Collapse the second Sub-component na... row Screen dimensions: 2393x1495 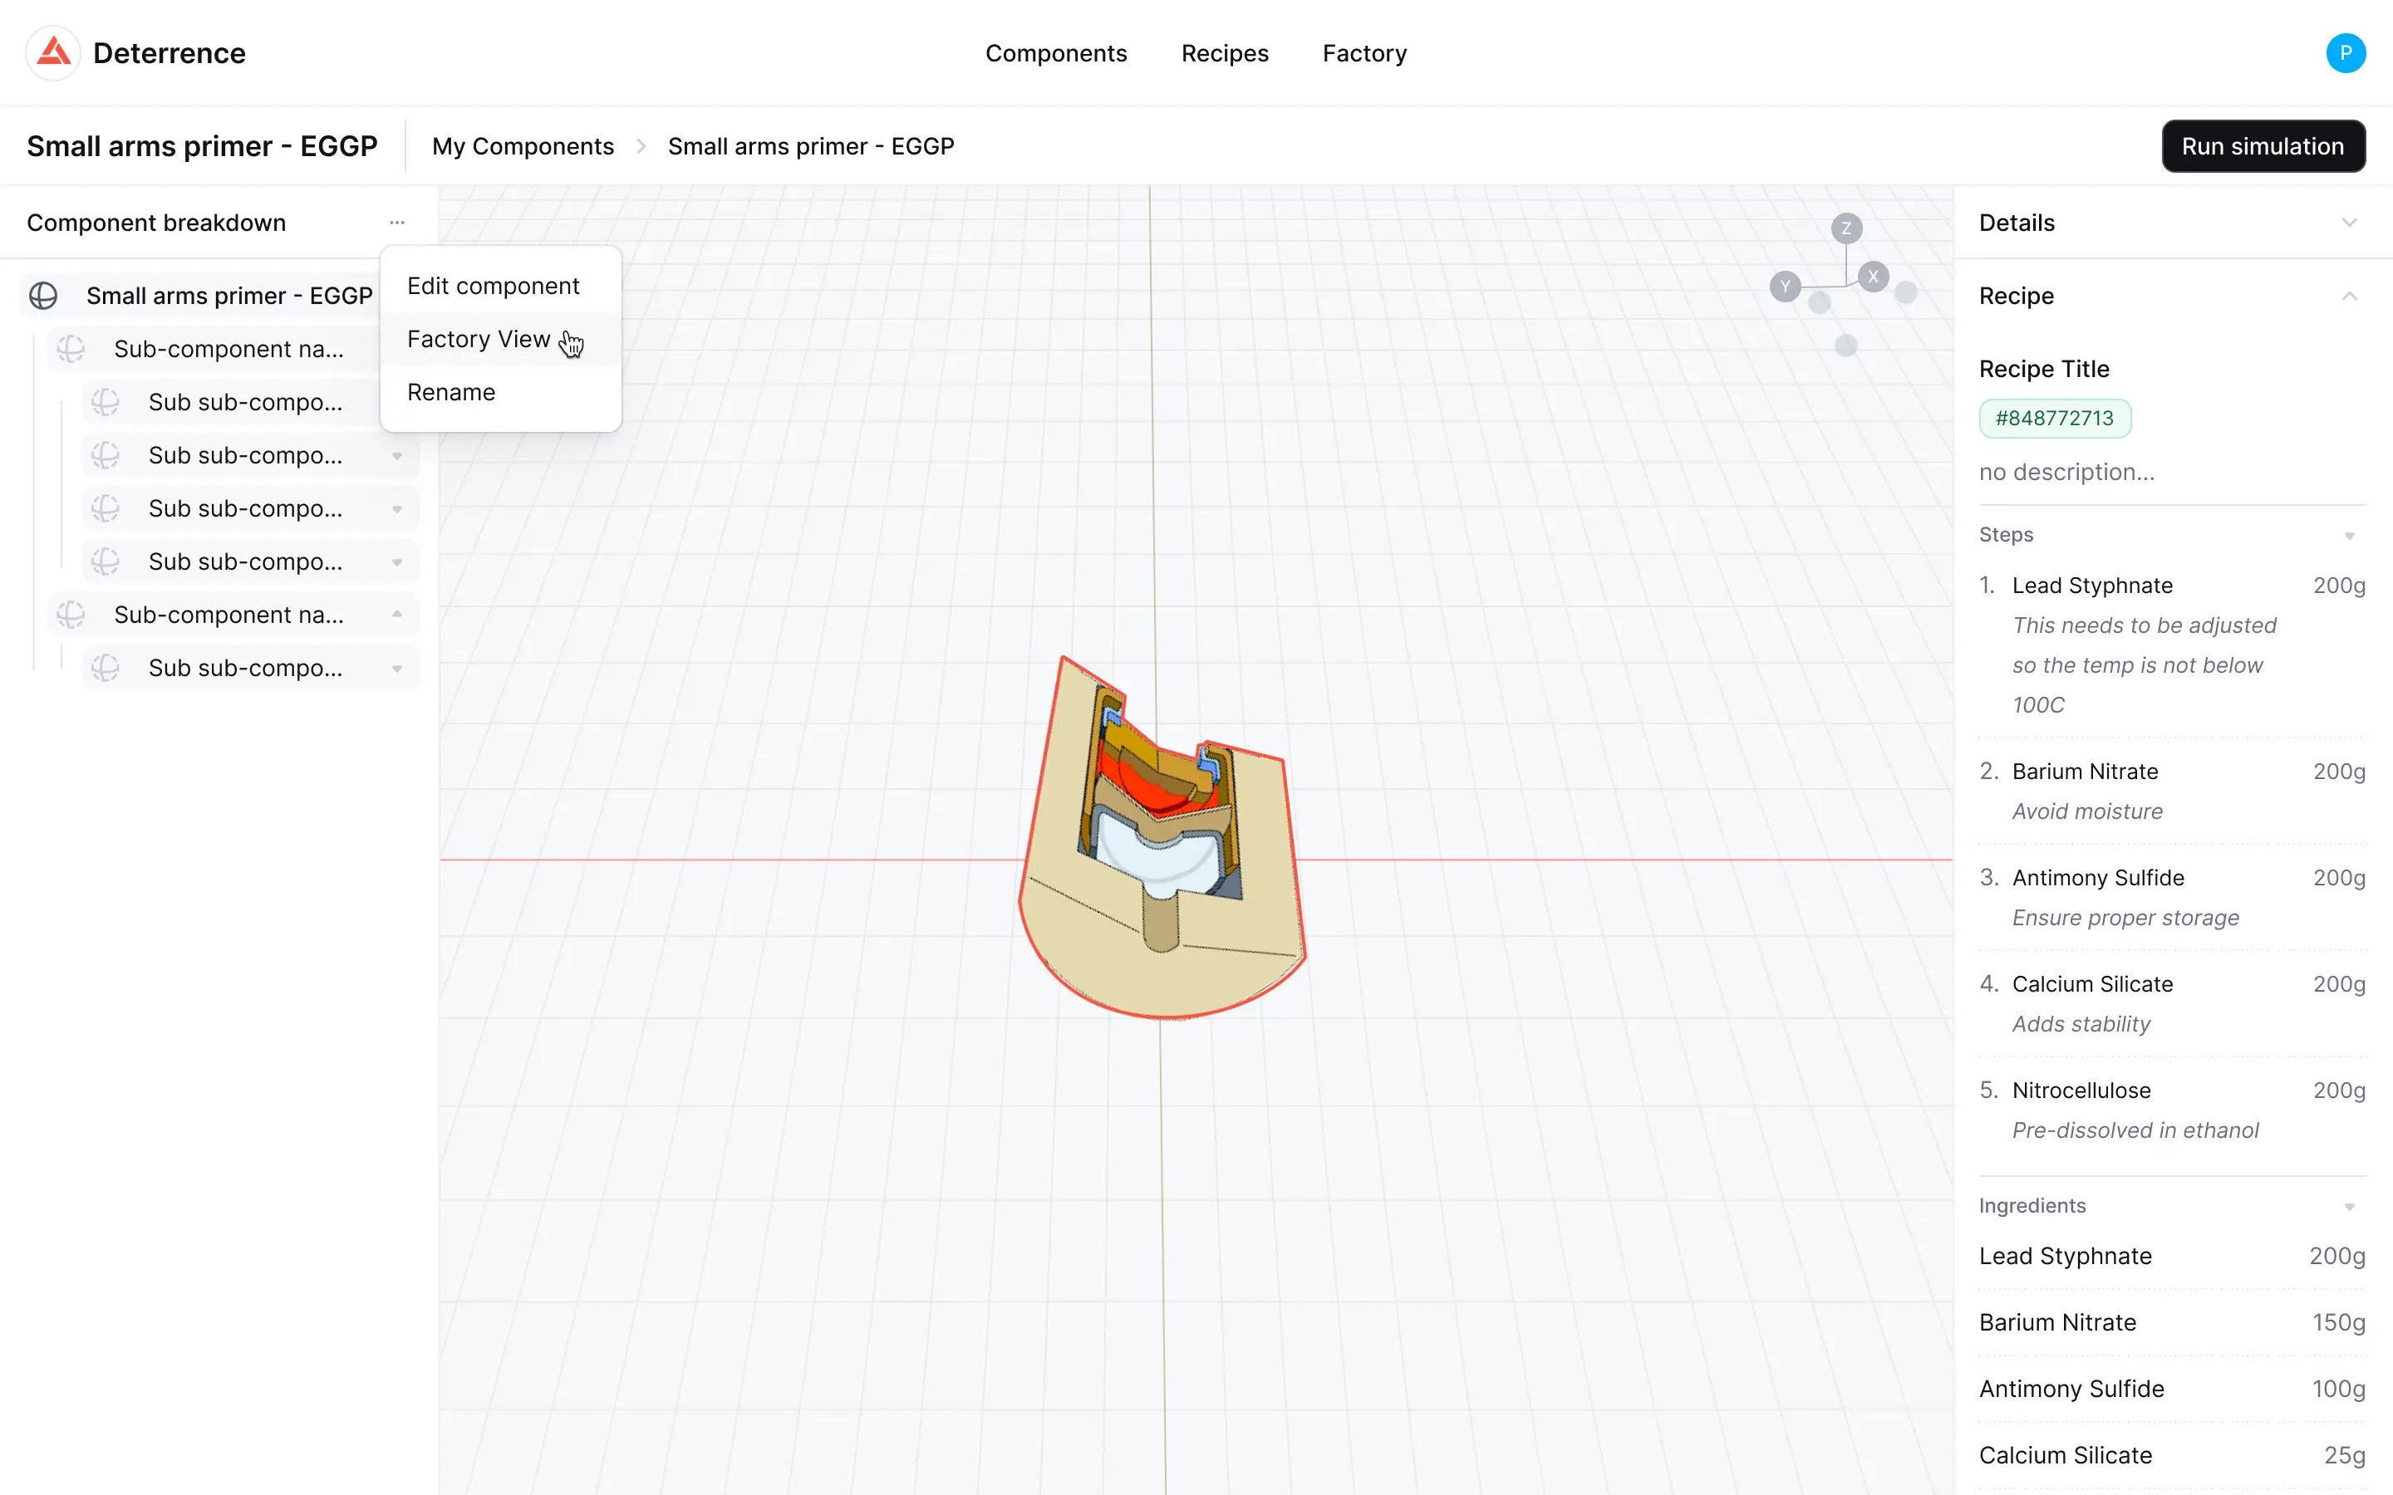pos(396,614)
